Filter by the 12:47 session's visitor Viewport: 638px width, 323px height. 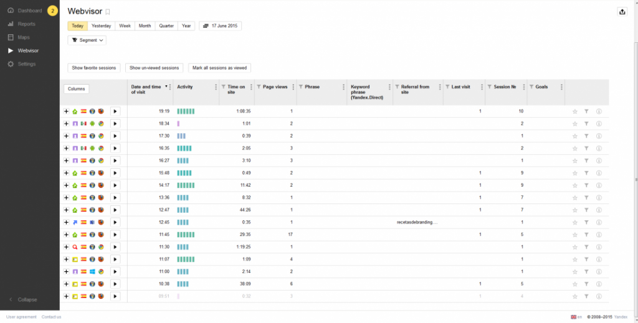pos(586,210)
